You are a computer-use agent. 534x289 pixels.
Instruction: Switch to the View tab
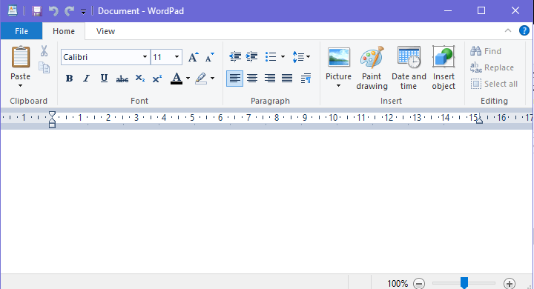point(105,31)
